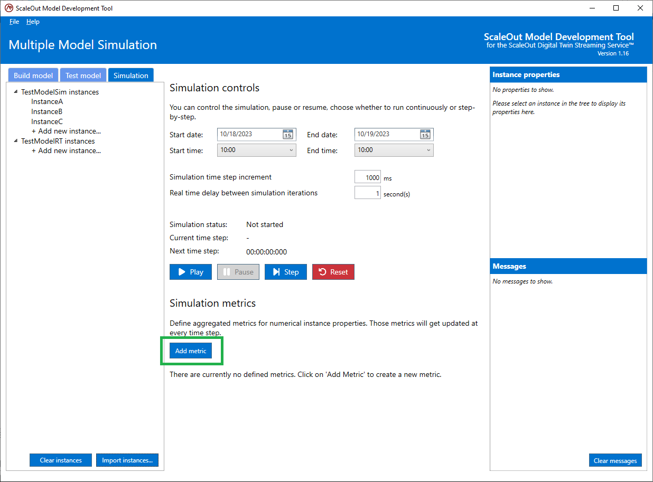Image resolution: width=653 pixels, height=482 pixels.
Task: Open the Help menu
Action: tap(33, 22)
